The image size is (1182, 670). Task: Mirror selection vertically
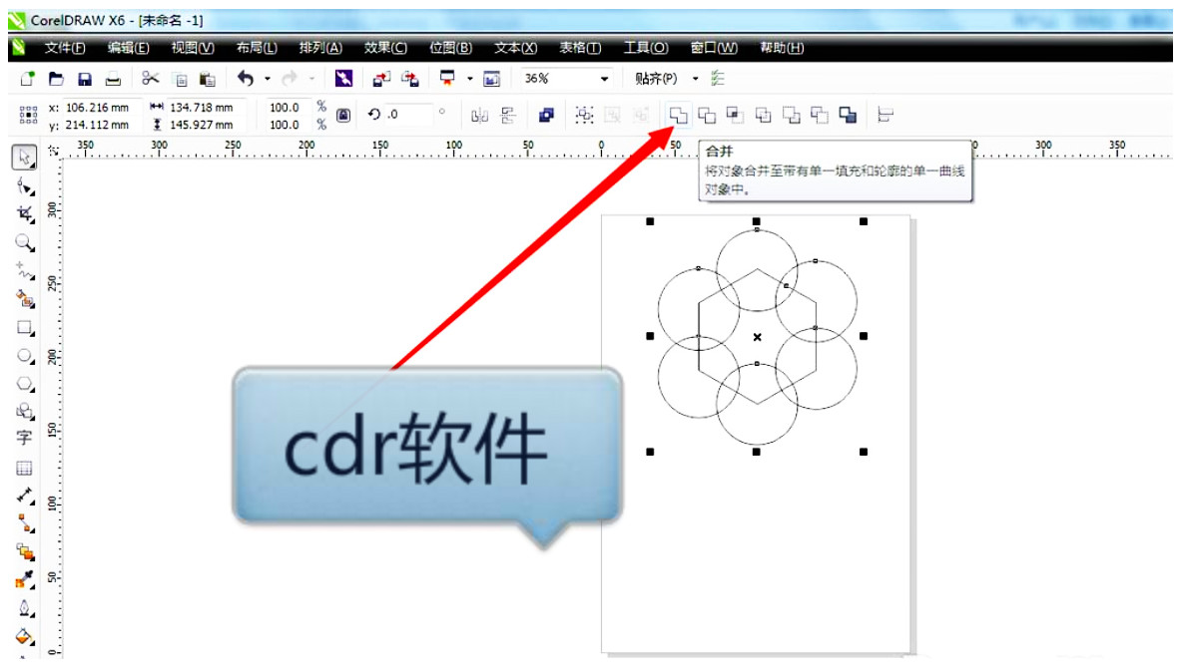tap(508, 116)
